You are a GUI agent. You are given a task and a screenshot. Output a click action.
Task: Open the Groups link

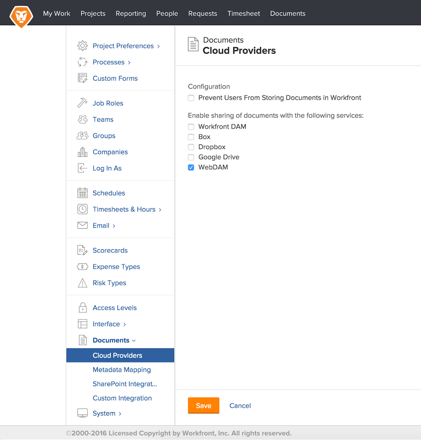[104, 136]
